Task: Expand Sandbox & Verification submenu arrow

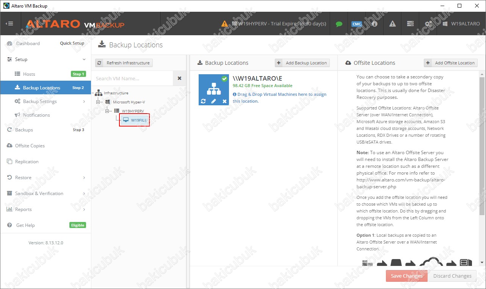Action: (84, 194)
